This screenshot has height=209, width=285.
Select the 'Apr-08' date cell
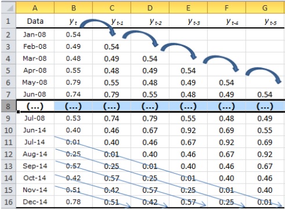[x=35, y=70]
